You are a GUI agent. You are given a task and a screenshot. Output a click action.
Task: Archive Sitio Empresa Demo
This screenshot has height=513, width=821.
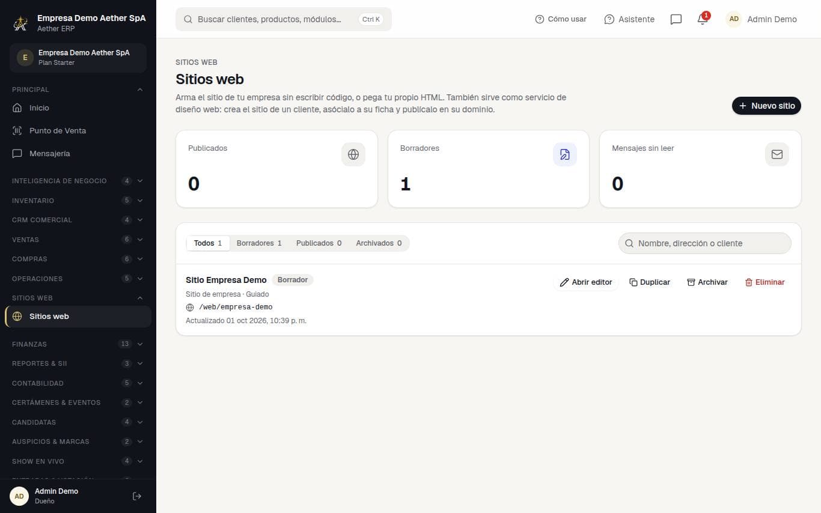(707, 282)
